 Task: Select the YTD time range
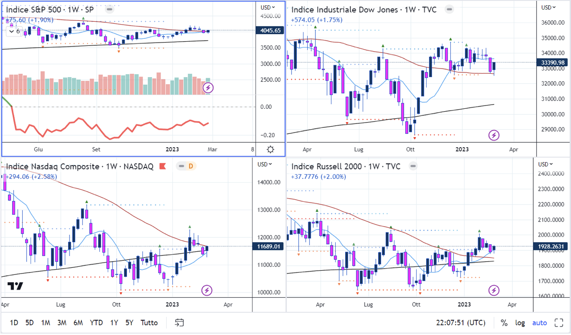[96, 323]
